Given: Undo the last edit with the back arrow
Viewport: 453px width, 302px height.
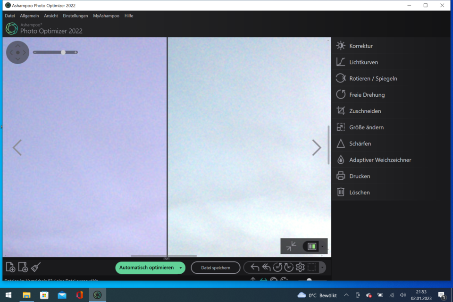Looking at the screenshot, I should pyautogui.click(x=255, y=267).
